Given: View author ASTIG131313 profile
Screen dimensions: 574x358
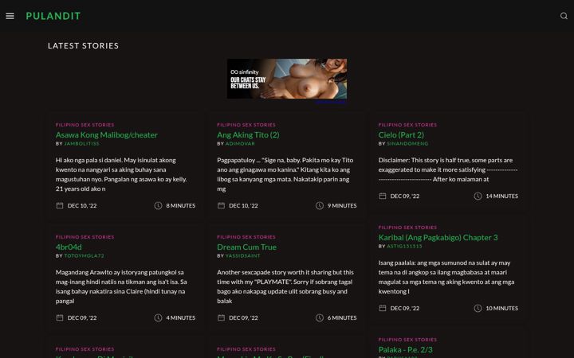Looking at the screenshot, I should (x=404, y=246).
